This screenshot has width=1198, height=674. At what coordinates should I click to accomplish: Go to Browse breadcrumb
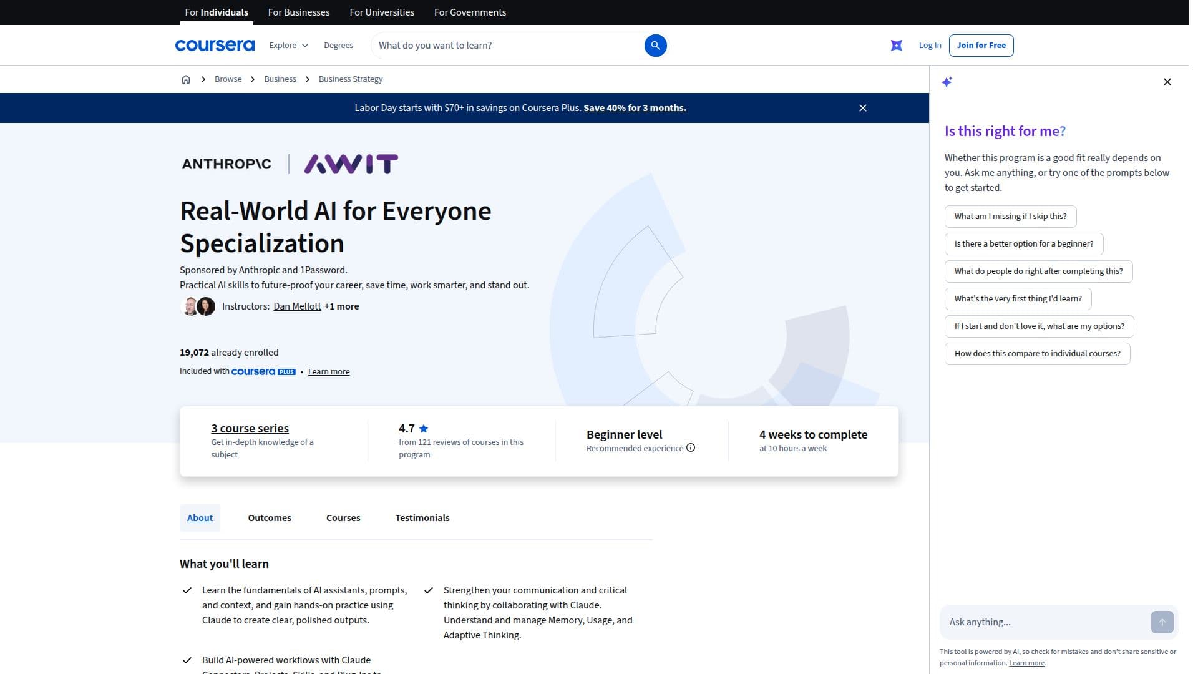point(228,79)
